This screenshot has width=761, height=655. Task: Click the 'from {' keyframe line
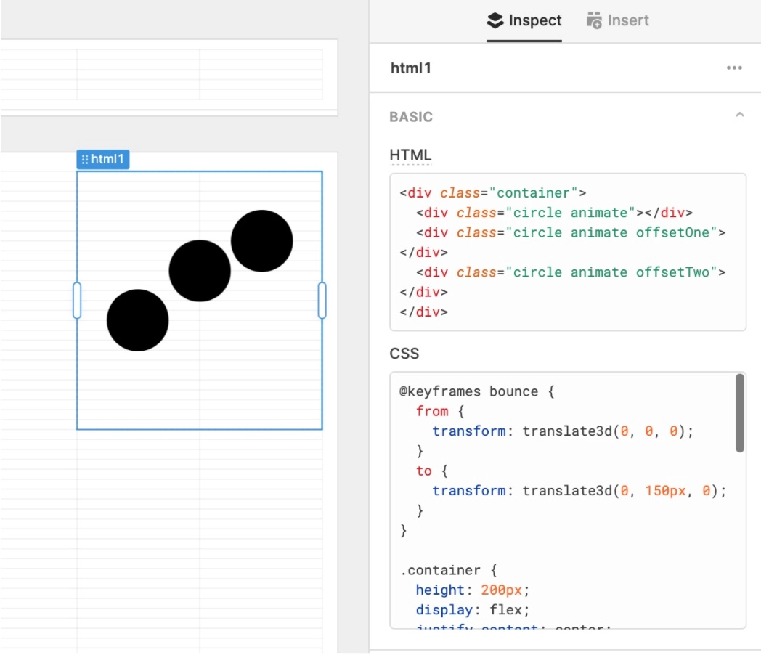tap(440, 412)
